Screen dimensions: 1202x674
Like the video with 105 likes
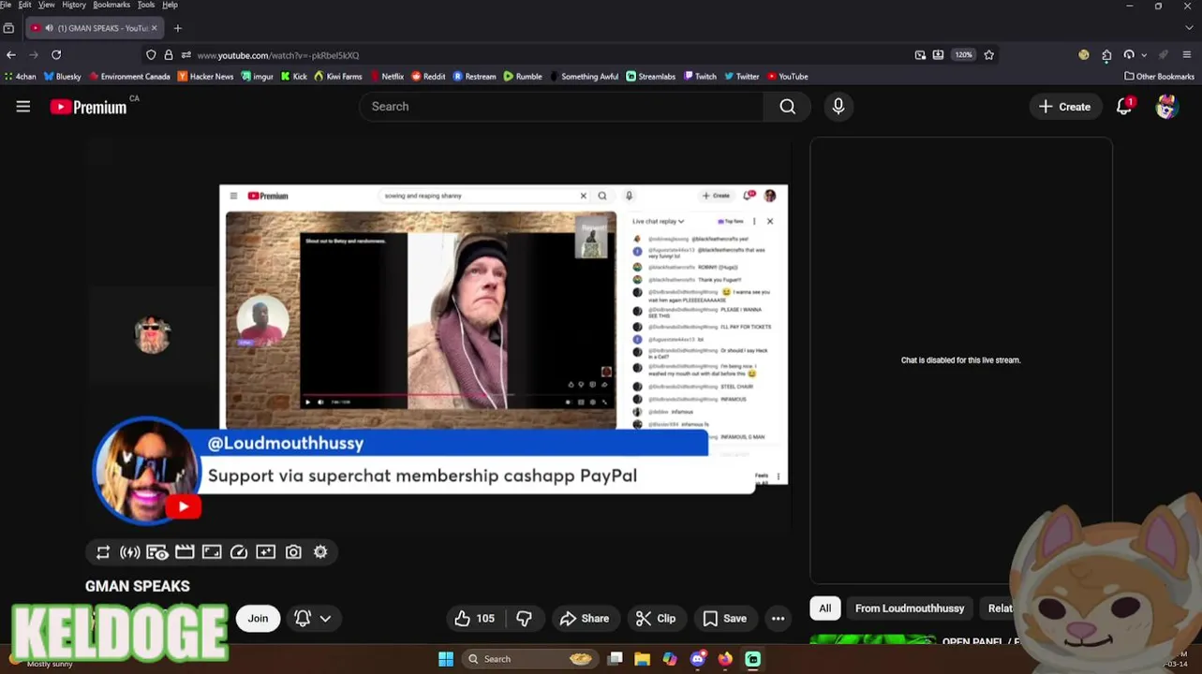point(475,619)
